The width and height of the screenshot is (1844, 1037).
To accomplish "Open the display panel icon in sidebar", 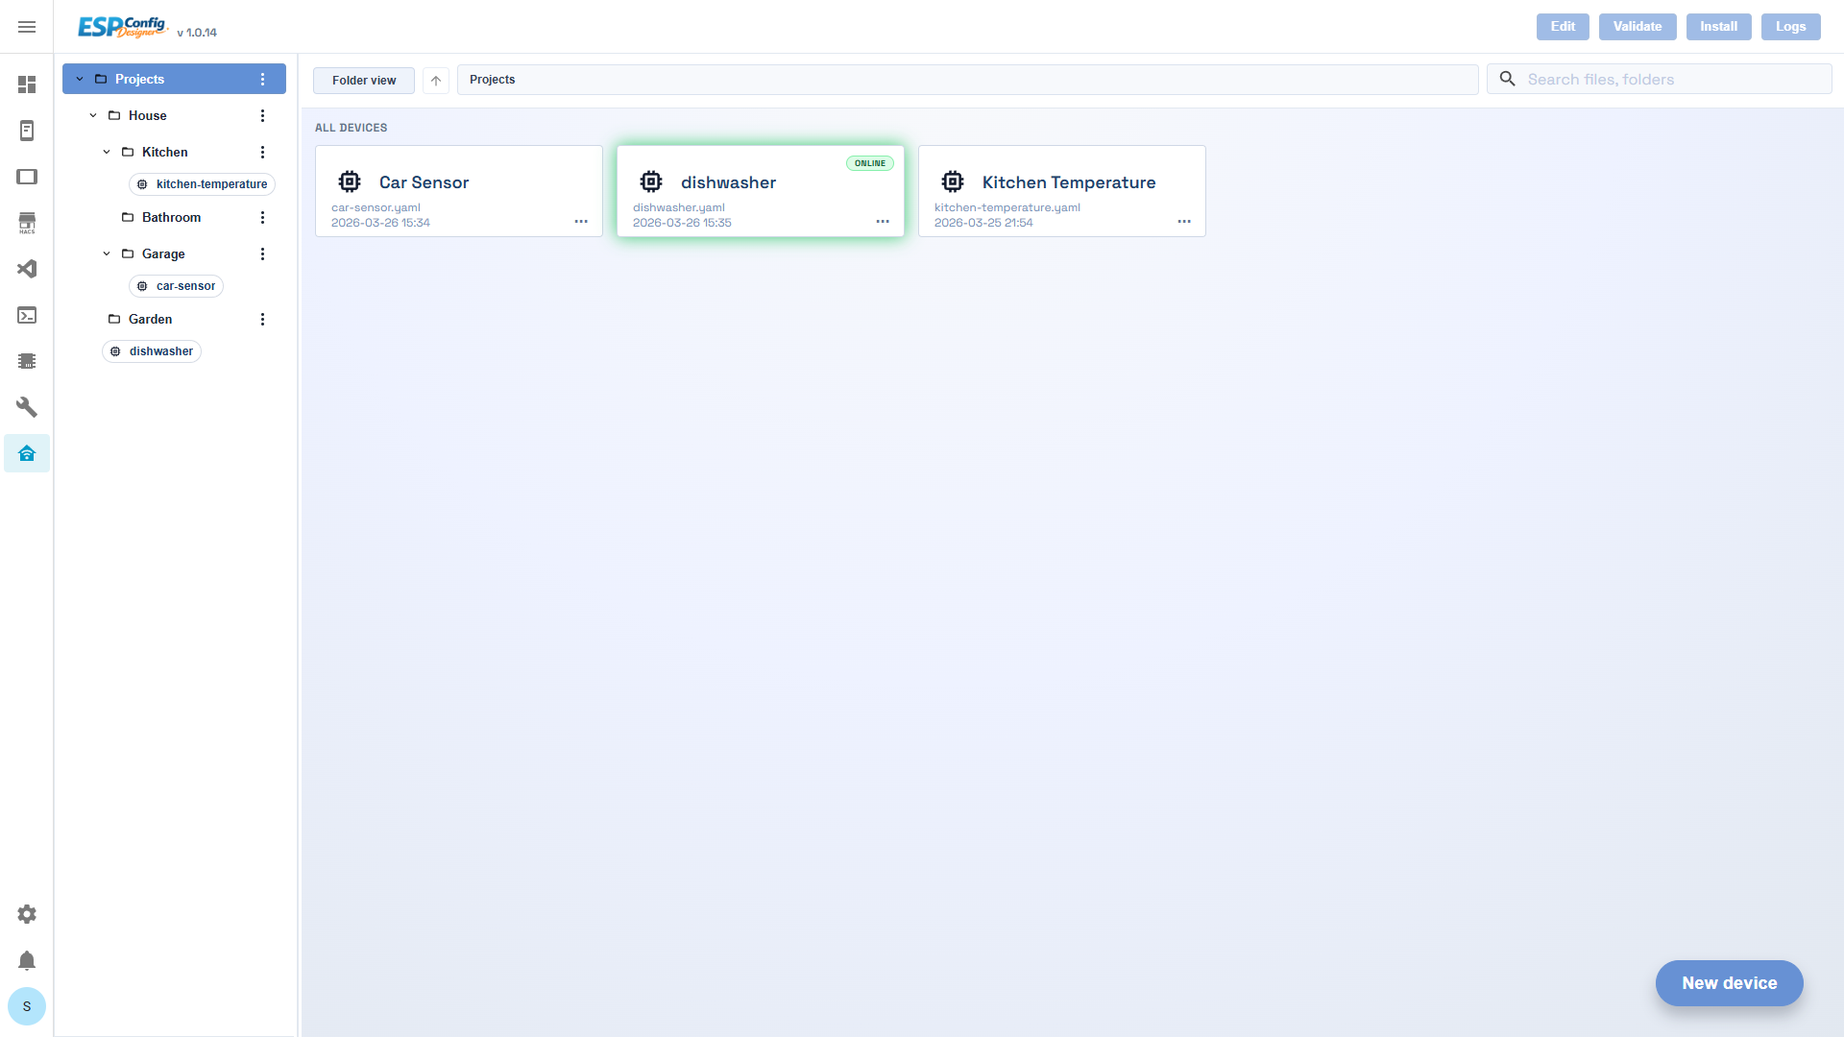I will tap(27, 177).
